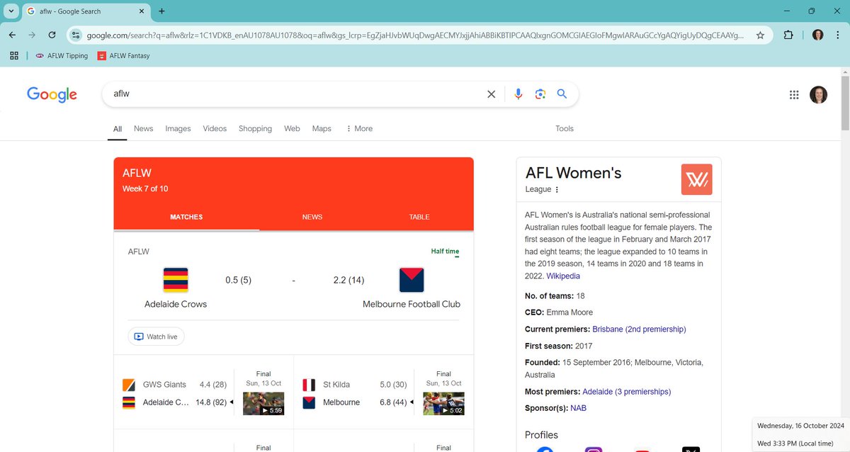The width and height of the screenshot is (850, 452).
Task: Click Melbourne score 2.2 (14)
Action: (x=348, y=281)
